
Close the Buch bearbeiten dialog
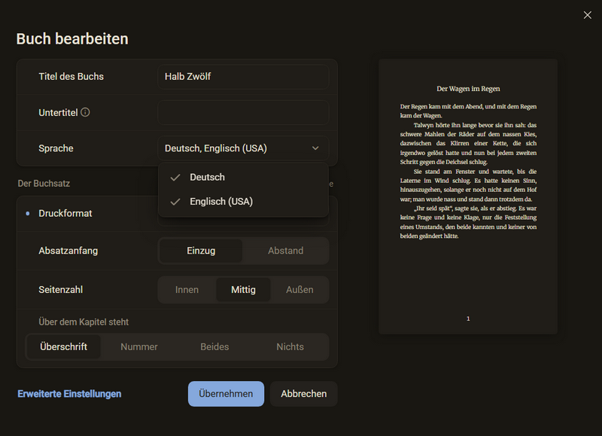pos(588,15)
